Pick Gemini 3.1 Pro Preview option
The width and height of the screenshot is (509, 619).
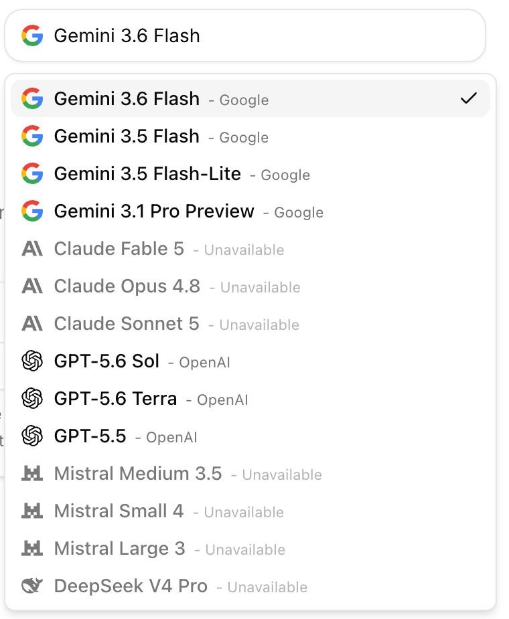coord(250,211)
